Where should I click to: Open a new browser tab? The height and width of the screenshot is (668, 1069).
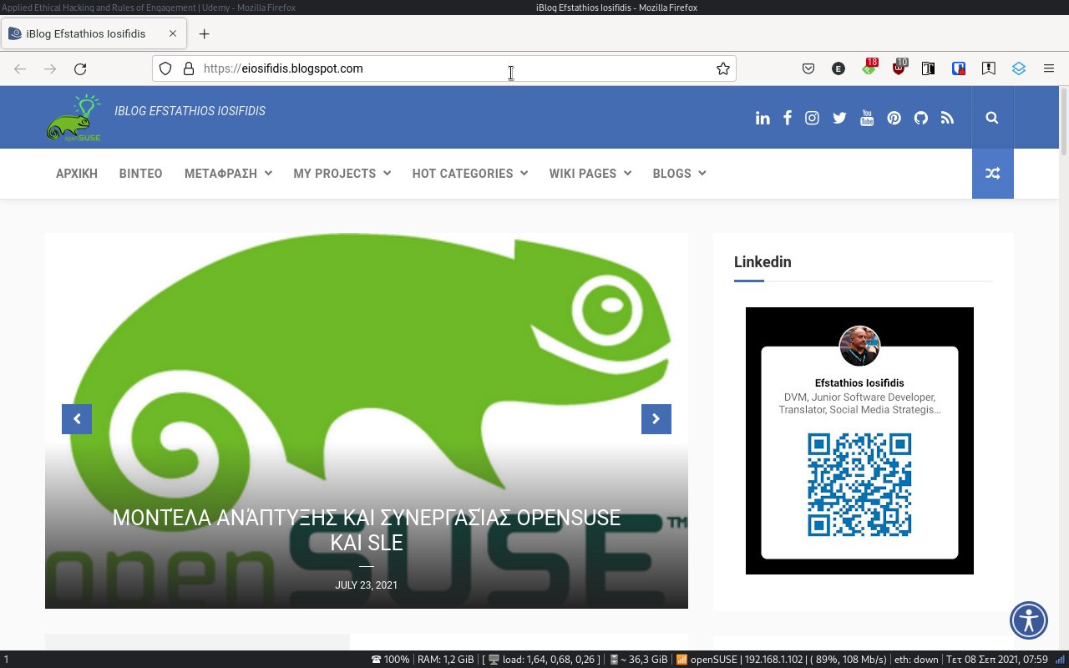click(x=204, y=34)
